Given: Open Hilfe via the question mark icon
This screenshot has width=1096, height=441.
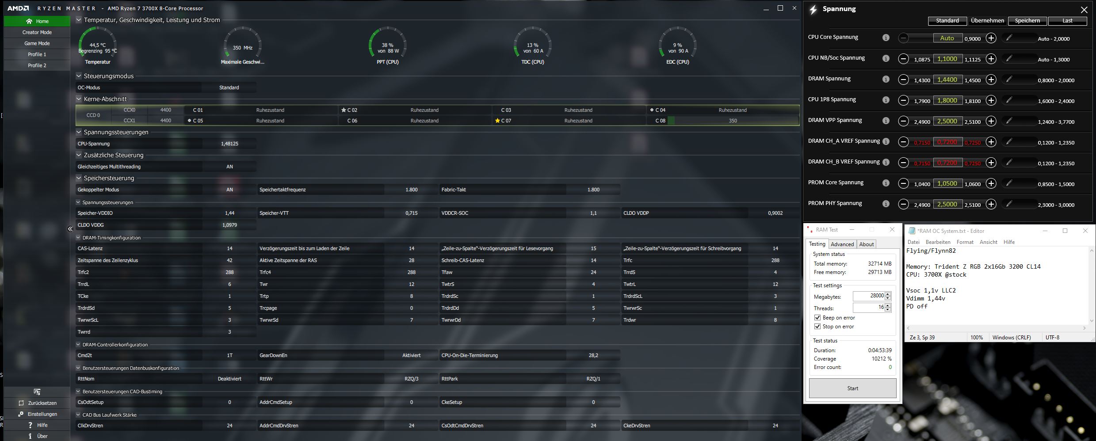Looking at the screenshot, I should 30,425.
